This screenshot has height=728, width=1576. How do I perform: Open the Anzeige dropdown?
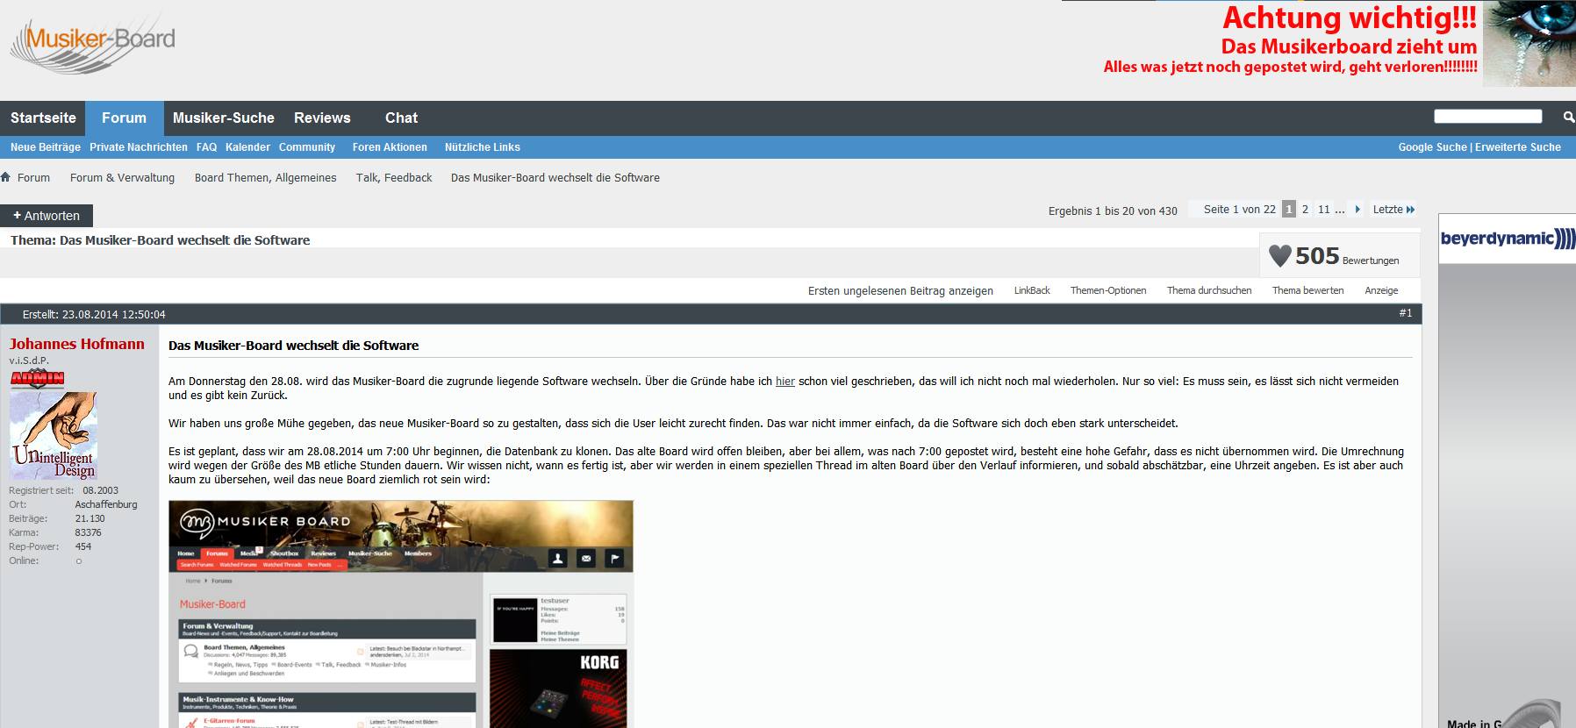click(1381, 290)
